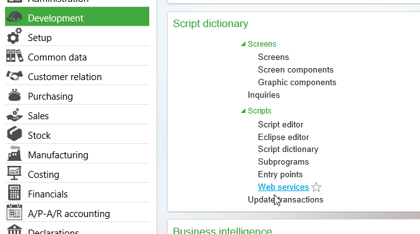Open Script editor
Viewport: 420px width, 234px height.
pos(280,124)
